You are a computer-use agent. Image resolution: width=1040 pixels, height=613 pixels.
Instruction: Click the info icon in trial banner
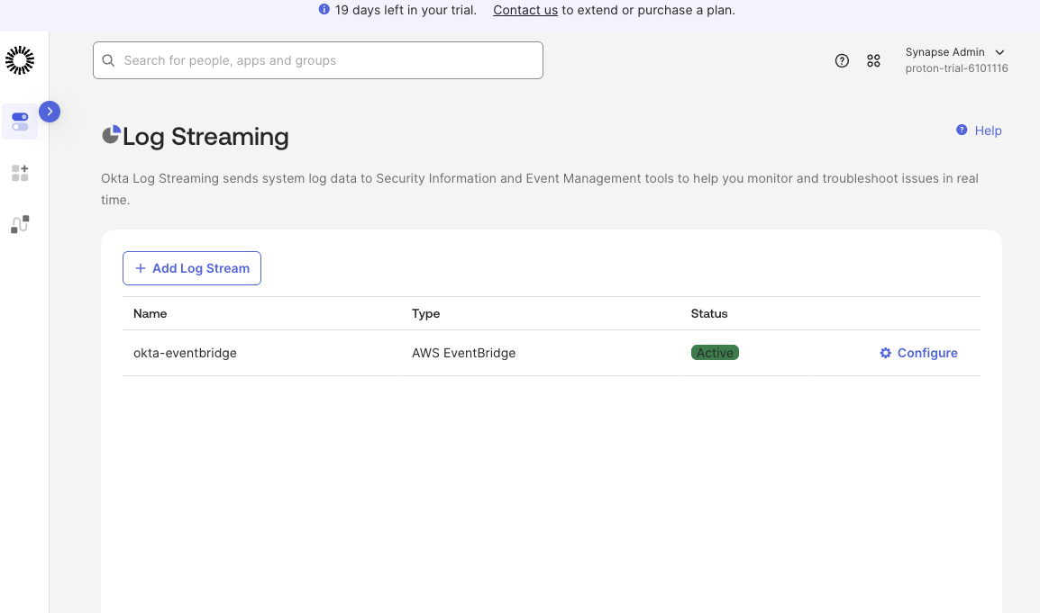324,10
